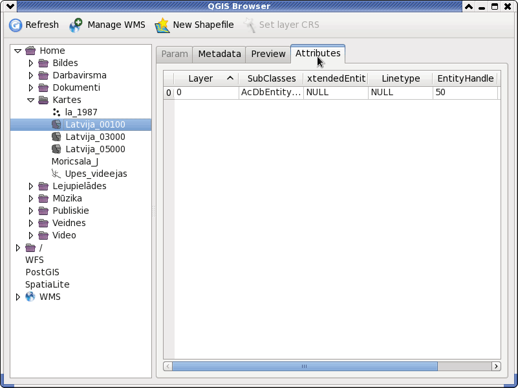Viewport: 518px width, 388px height.
Task: Click the Set layer CRS wand icon
Action: coord(250,25)
